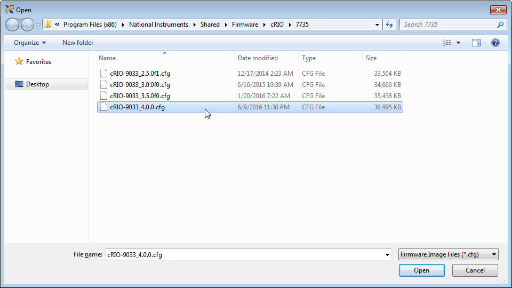Navigate to National Instruments breadcrumb
512x288 pixels.
click(158, 25)
